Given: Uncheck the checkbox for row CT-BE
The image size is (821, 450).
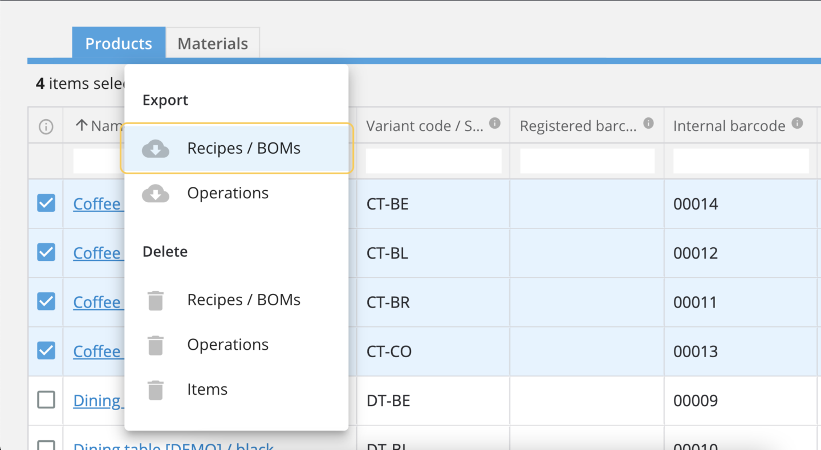Looking at the screenshot, I should click(x=46, y=203).
